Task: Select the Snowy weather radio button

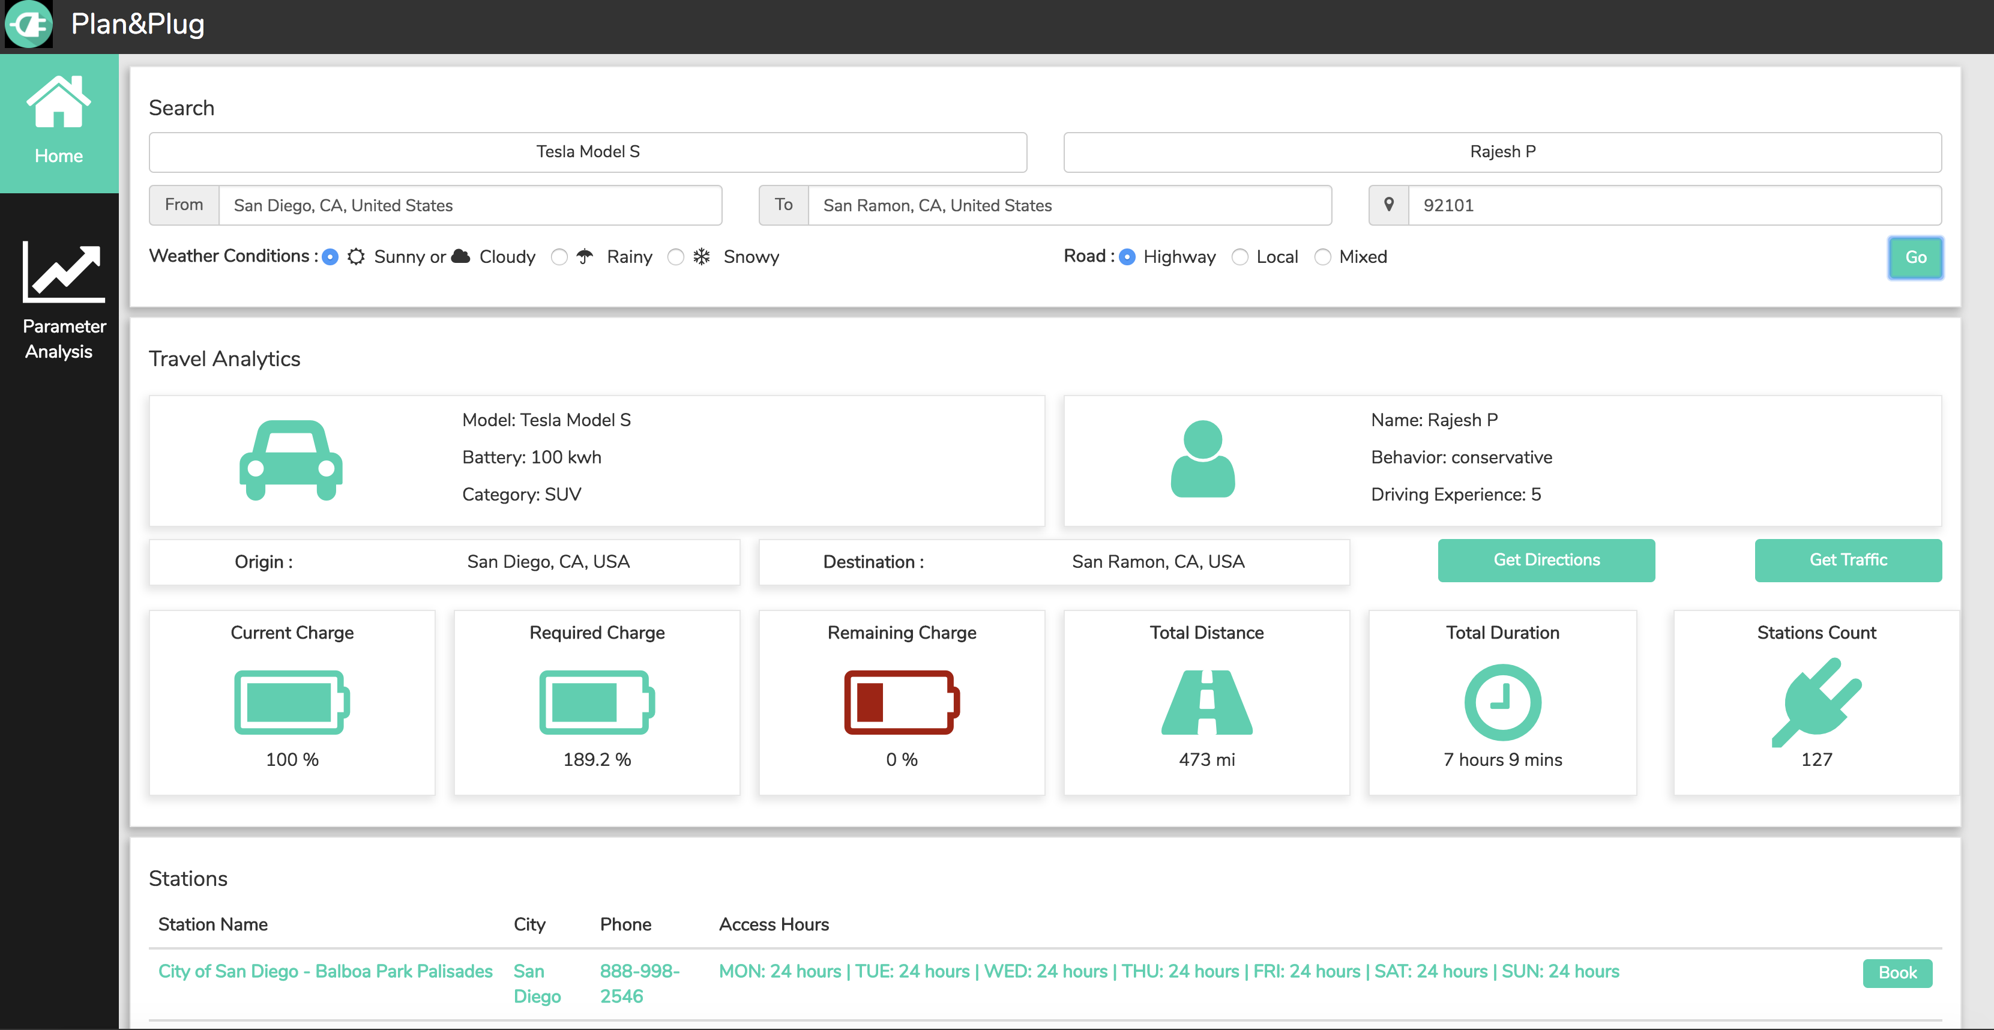Action: [x=676, y=257]
